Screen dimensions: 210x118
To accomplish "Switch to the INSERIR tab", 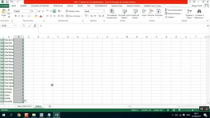I will (x=23, y=6).
